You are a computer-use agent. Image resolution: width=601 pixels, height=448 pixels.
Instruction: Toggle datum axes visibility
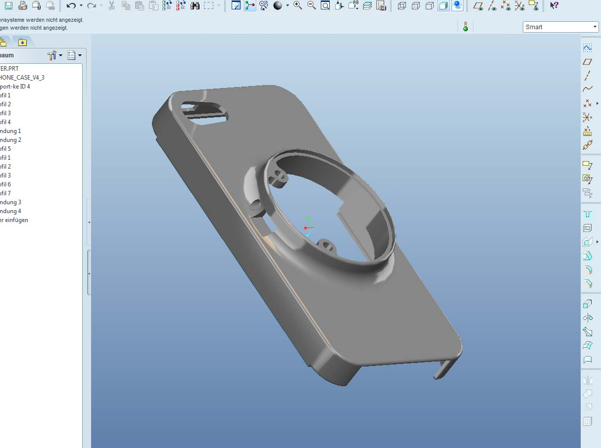[x=492, y=5]
